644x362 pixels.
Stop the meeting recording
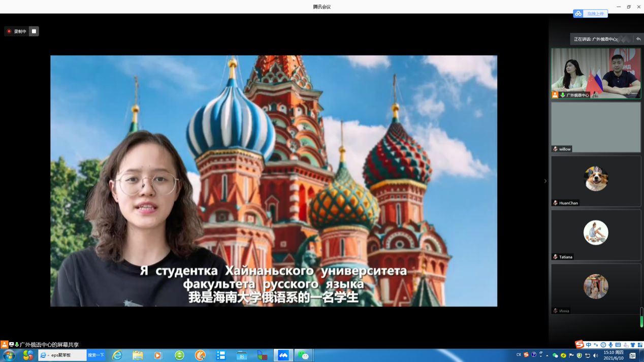click(34, 31)
